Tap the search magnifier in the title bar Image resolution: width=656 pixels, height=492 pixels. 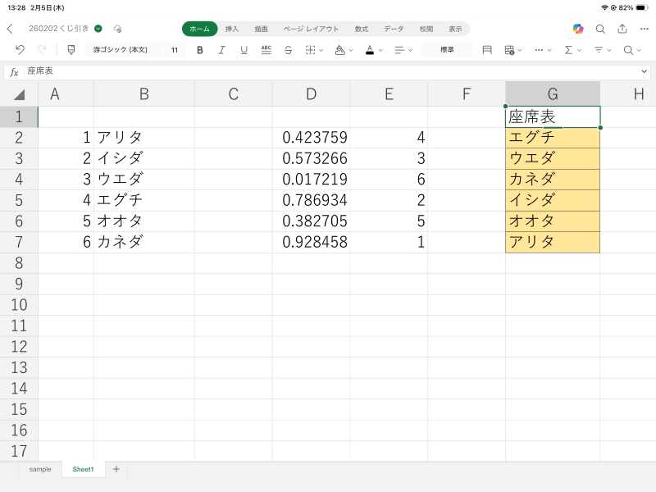[x=600, y=29]
